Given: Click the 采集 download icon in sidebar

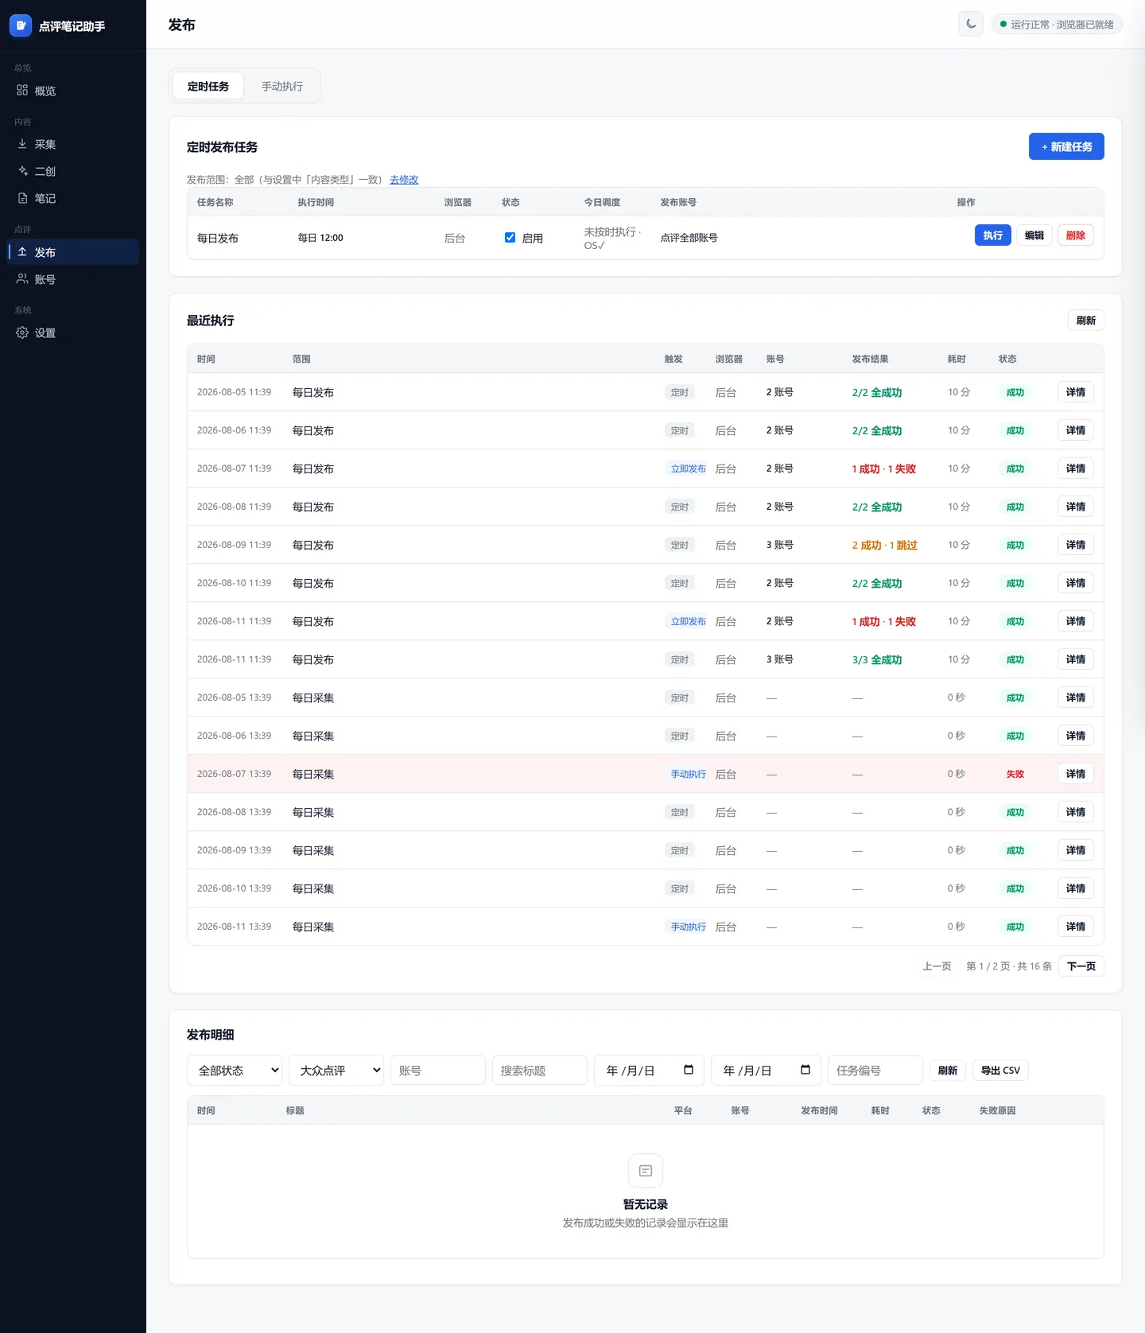Looking at the screenshot, I should click(22, 144).
